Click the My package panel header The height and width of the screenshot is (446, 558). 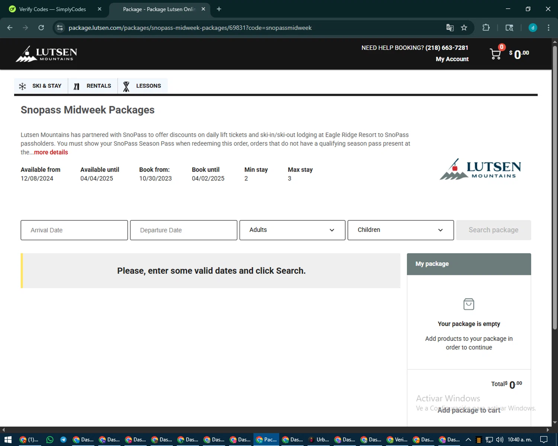tap(469, 264)
